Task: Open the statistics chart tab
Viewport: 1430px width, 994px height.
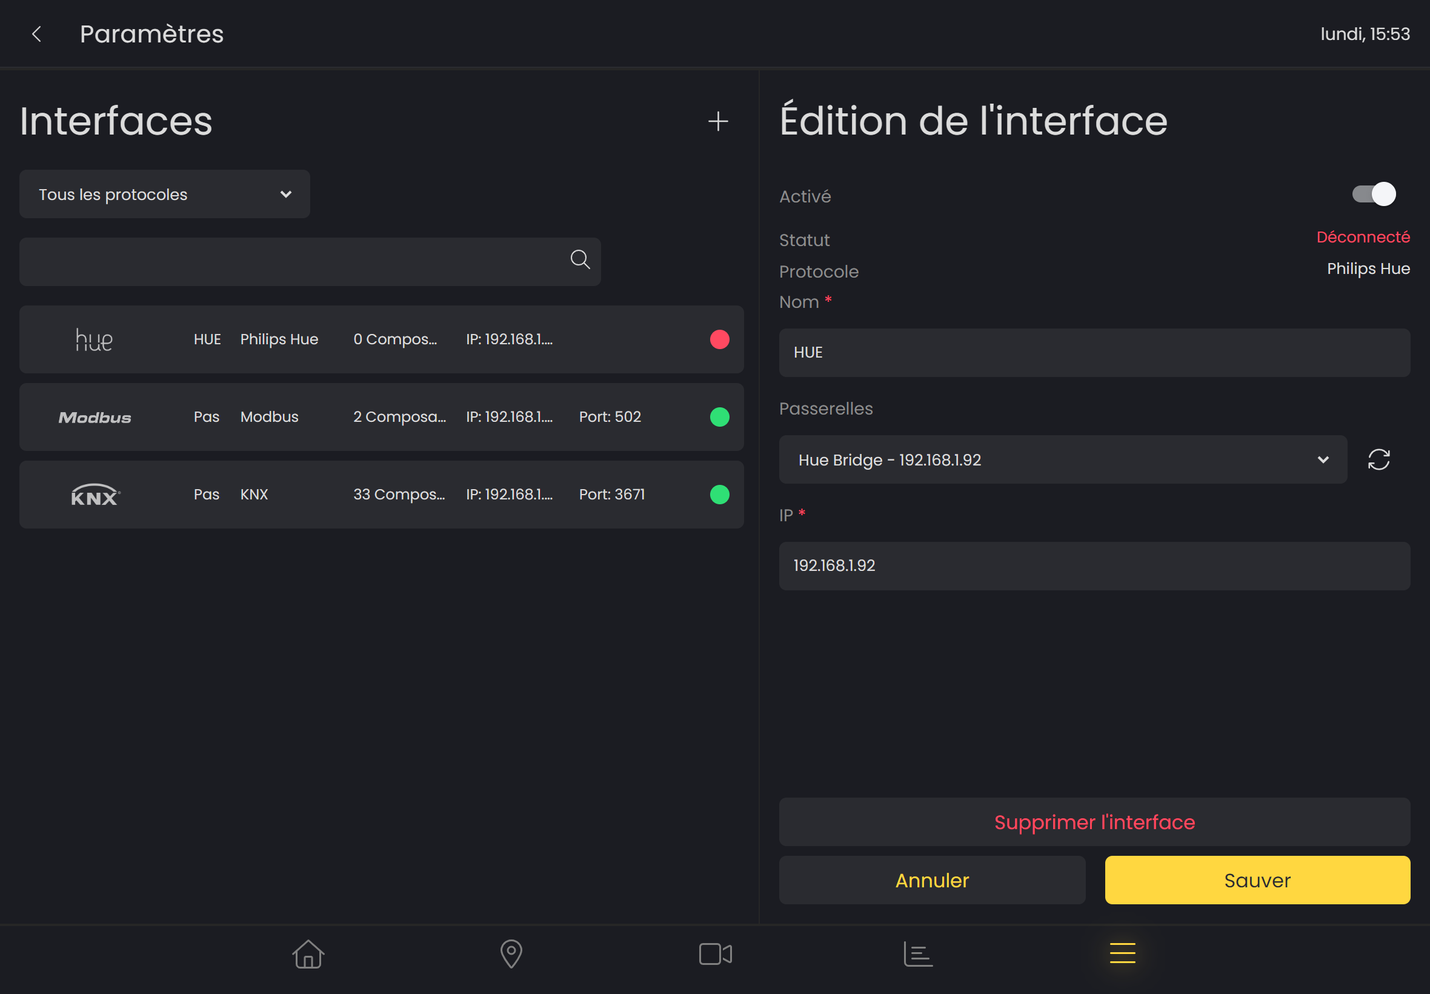Action: point(917,953)
